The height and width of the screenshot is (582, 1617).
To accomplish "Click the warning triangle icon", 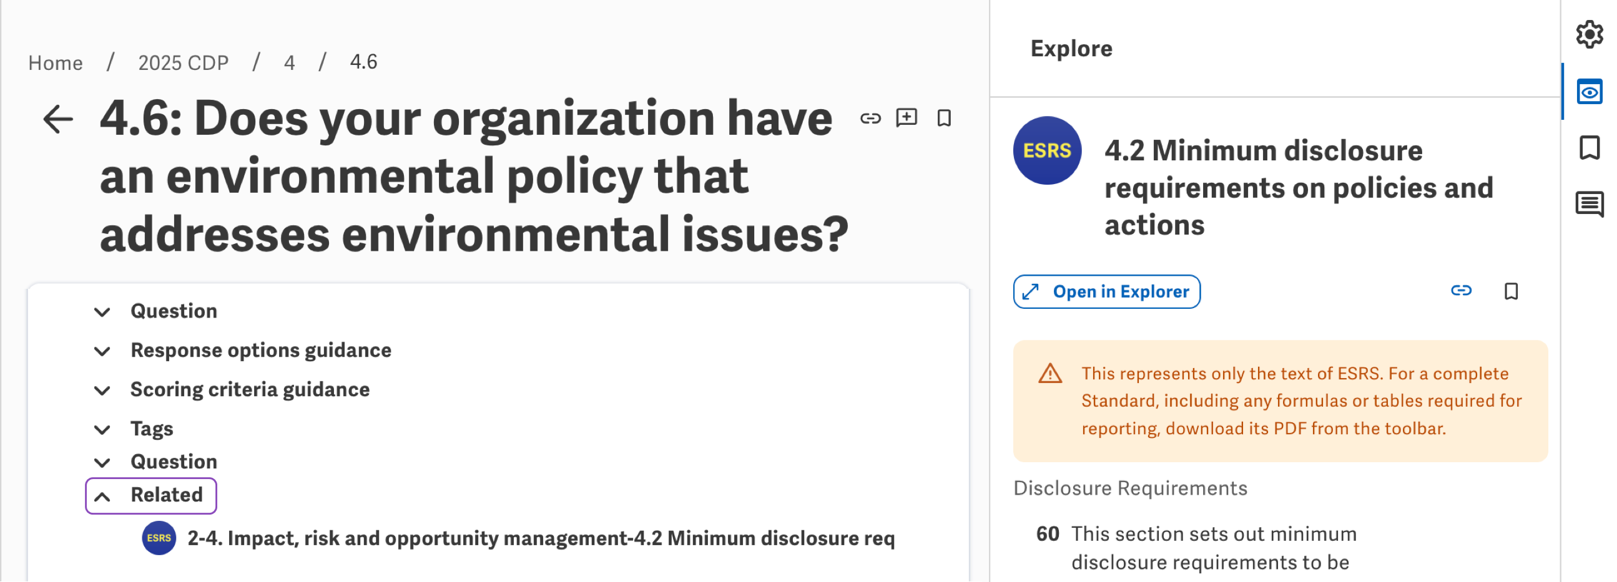I will click(1049, 374).
